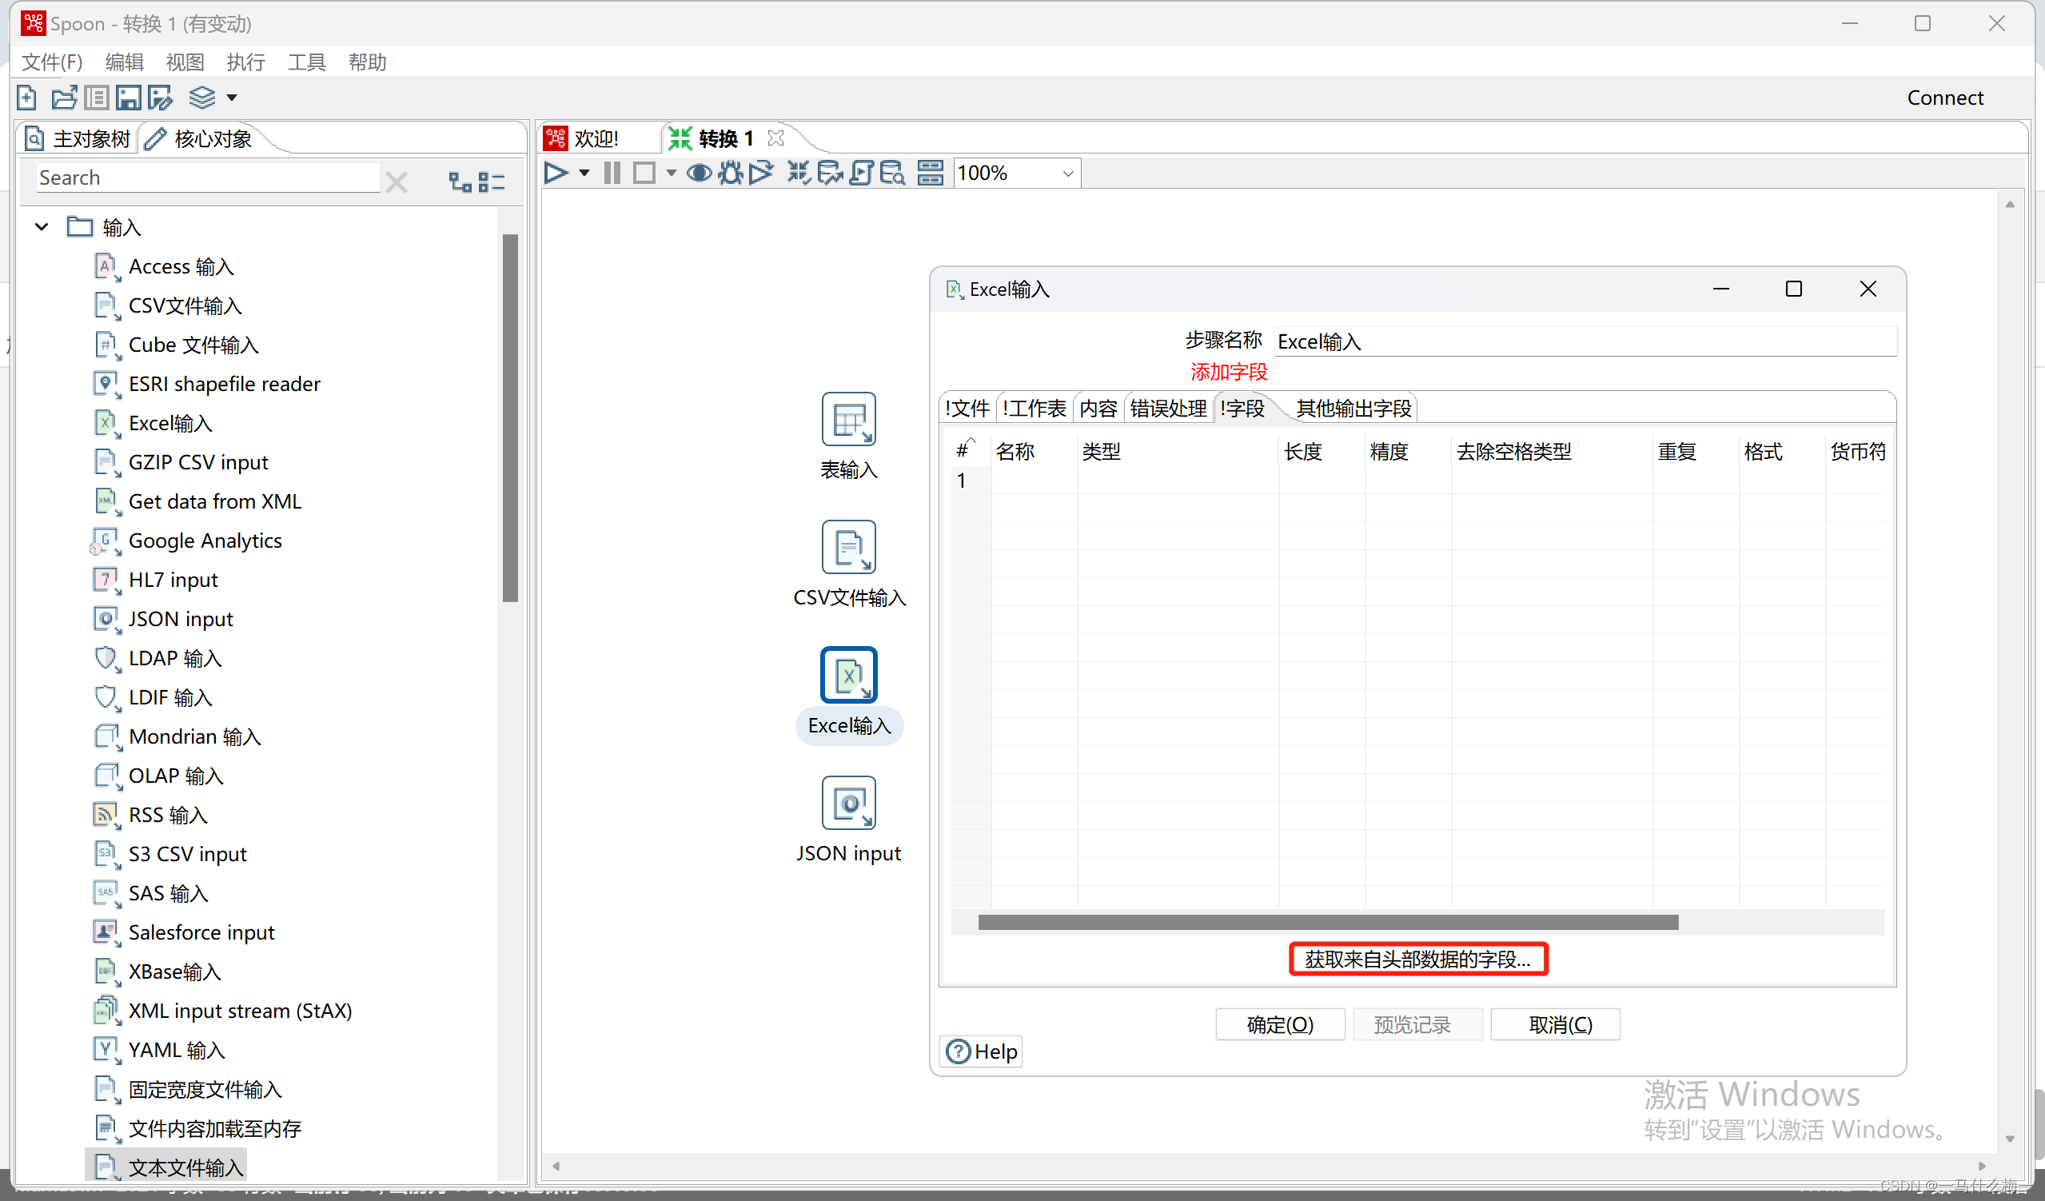Open the perspectives dropdown arrow
The image size is (2045, 1201).
pos(232,98)
